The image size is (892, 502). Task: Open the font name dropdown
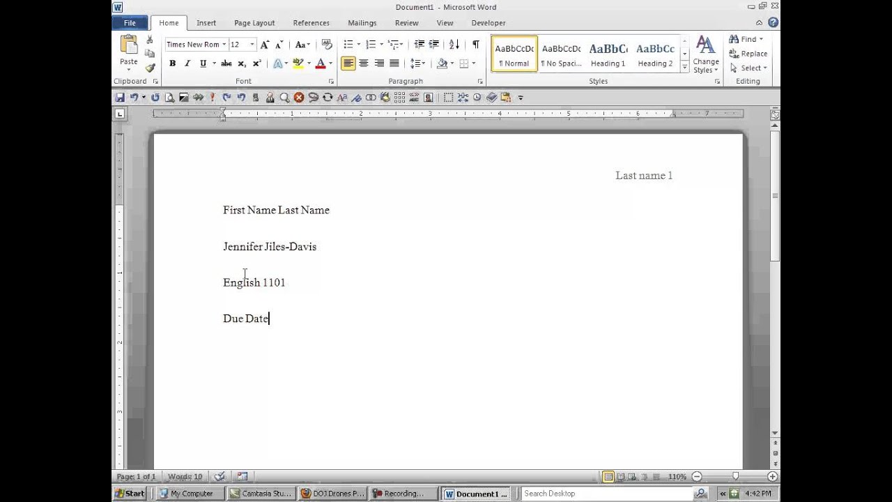(224, 45)
